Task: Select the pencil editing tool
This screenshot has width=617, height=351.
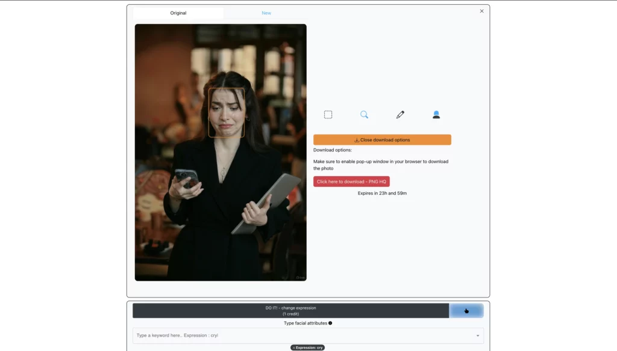Action: pos(400,114)
